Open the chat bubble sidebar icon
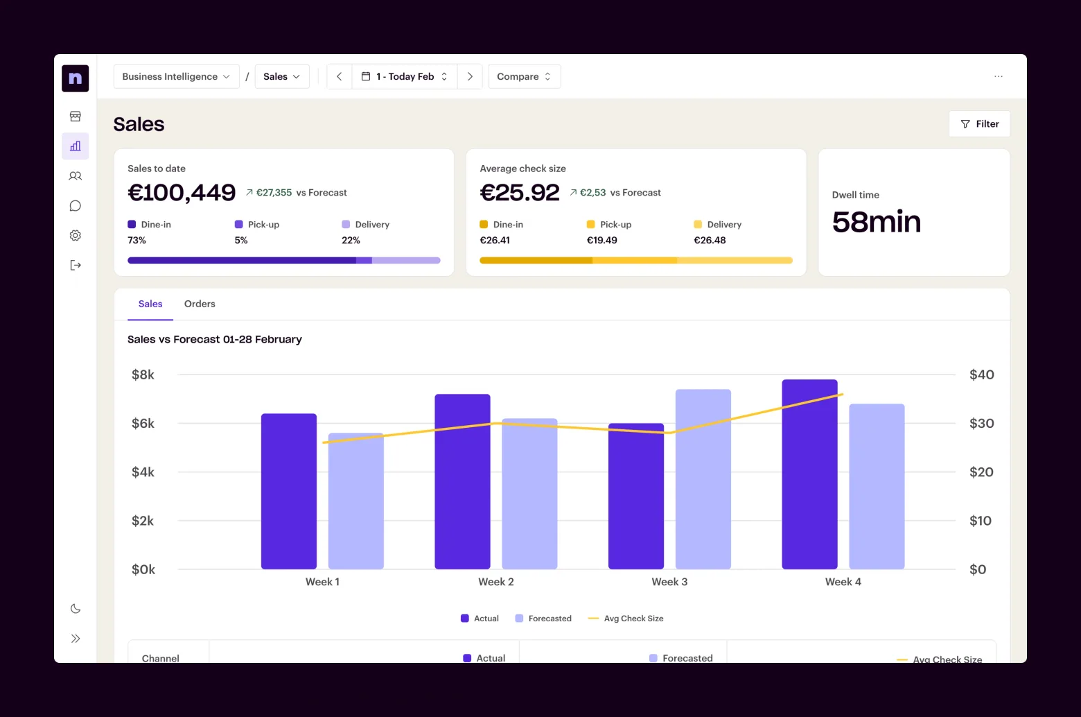1081x717 pixels. pyautogui.click(x=76, y=206)
